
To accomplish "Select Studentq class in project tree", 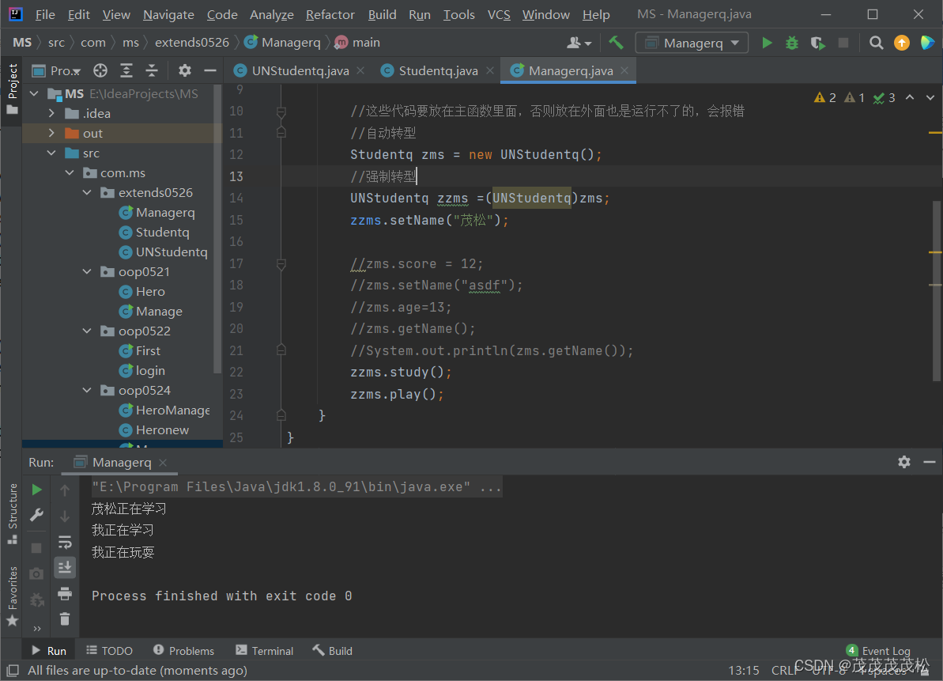I will [x=162, y=233].
